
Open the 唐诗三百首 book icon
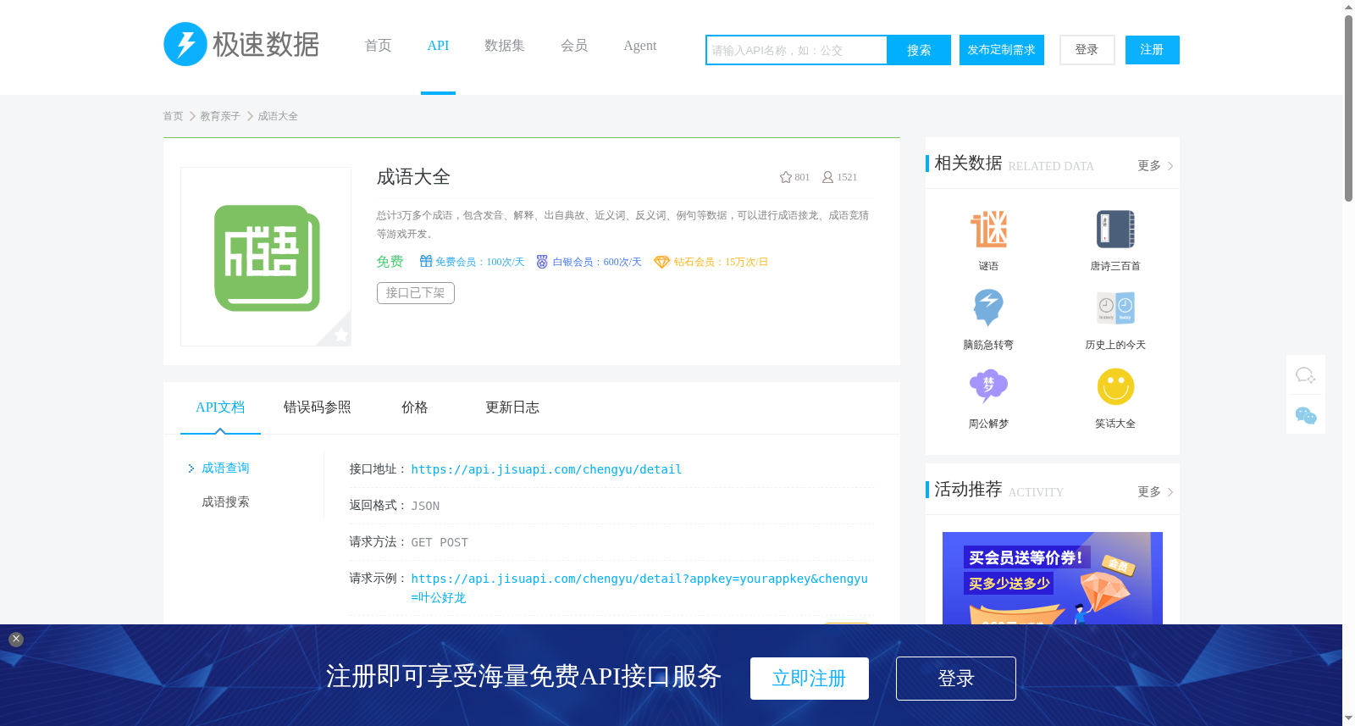click(1115, 229)
